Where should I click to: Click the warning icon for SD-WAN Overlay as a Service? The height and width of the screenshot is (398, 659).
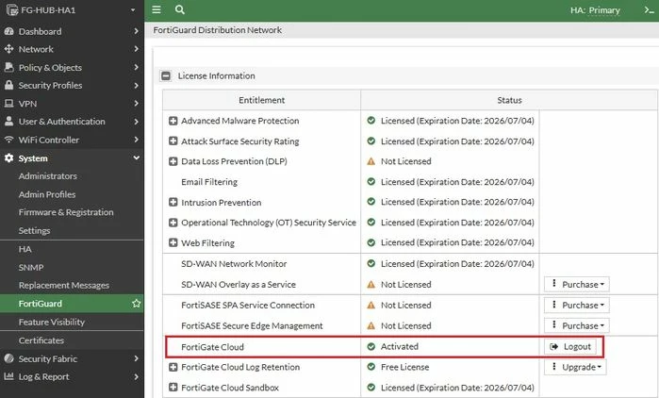coord(371,285)
